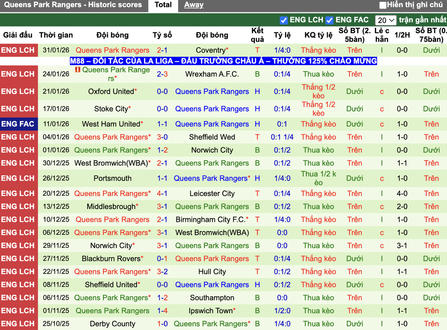Viewport: 447px width, 330px height.
Task: Open the Wrexham A.F.C. team link
Action: (x=212, y=74)
